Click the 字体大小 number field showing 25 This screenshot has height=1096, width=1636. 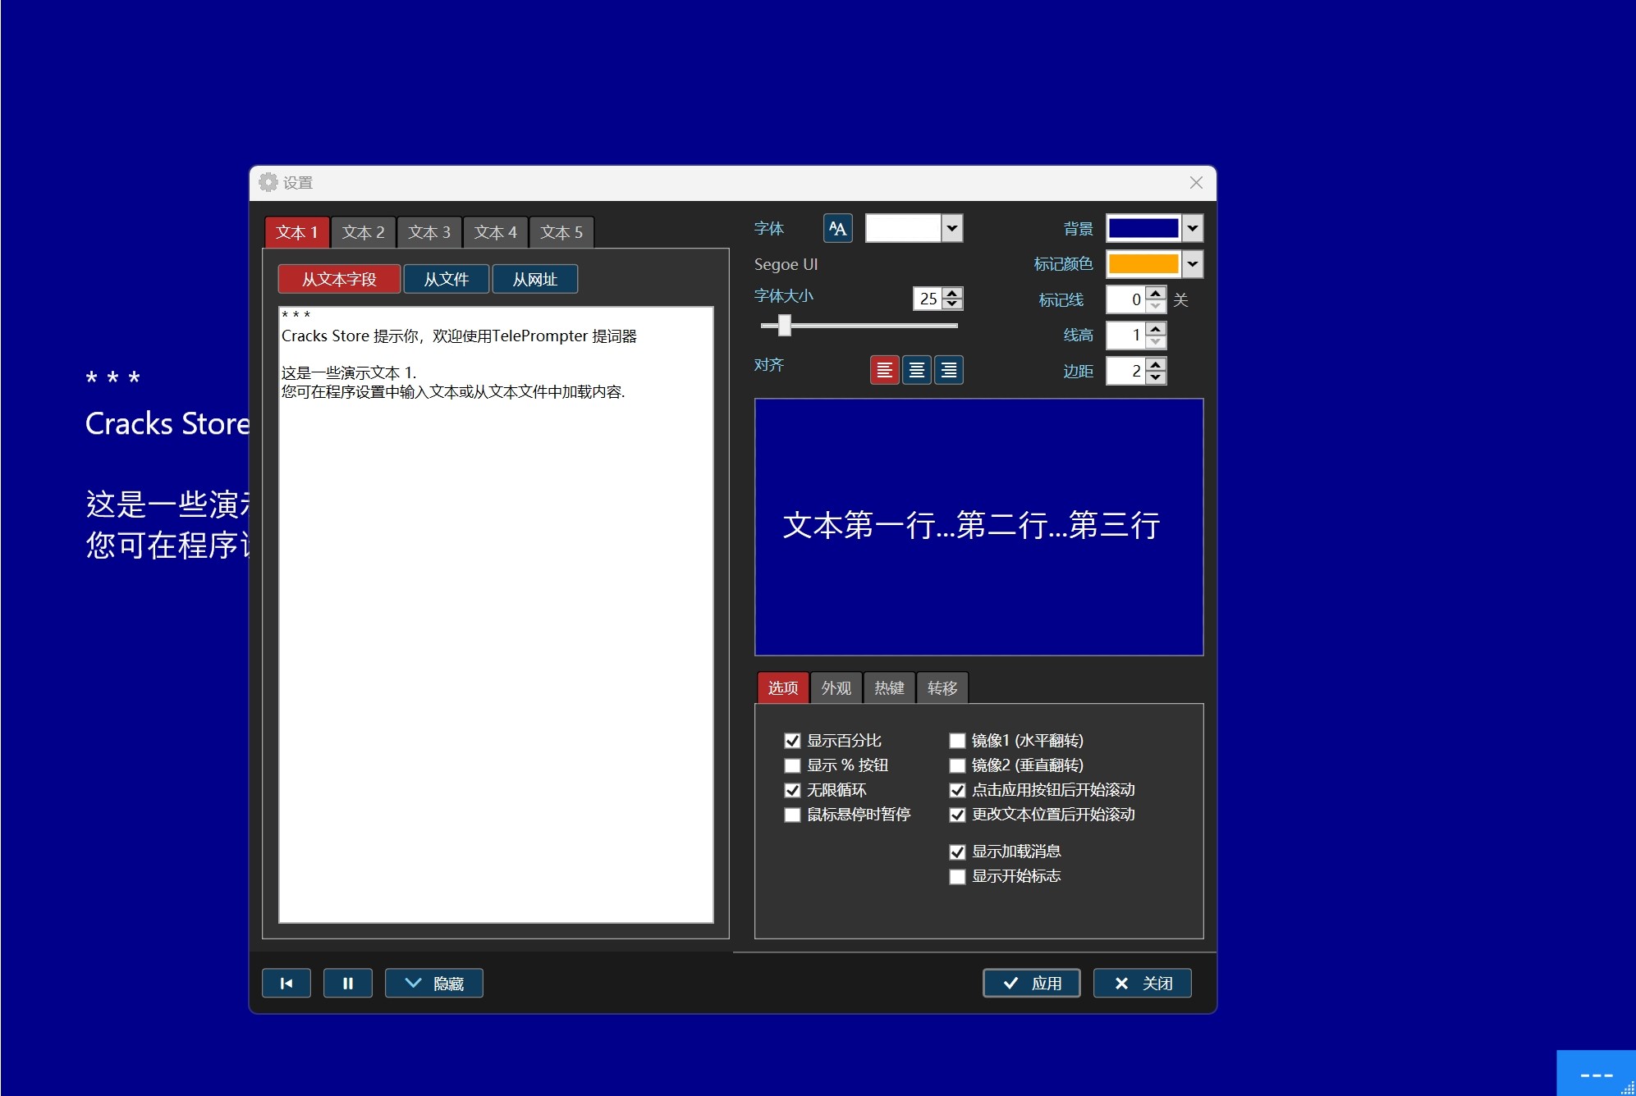[928, 299]
